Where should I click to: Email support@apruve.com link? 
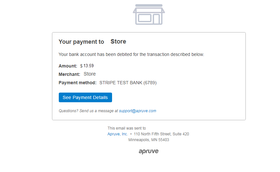[138, 111]
